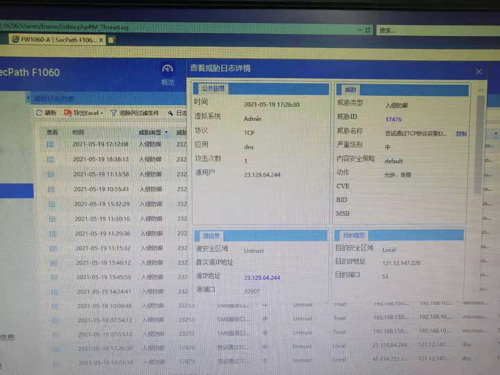Open the view icon for the 11:30:16 log row

tap(52, 219)
